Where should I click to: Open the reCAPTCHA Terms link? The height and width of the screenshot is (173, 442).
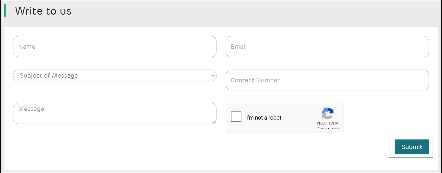(x=334, y=128)
